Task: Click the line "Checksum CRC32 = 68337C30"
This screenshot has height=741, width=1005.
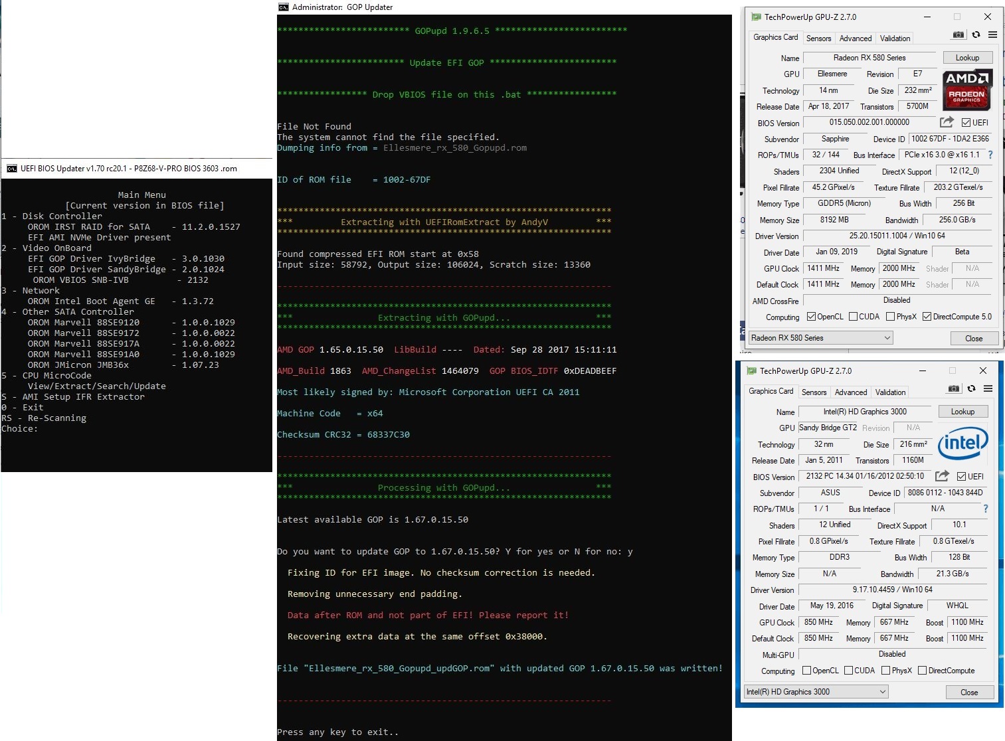Action: coord(343,435)
